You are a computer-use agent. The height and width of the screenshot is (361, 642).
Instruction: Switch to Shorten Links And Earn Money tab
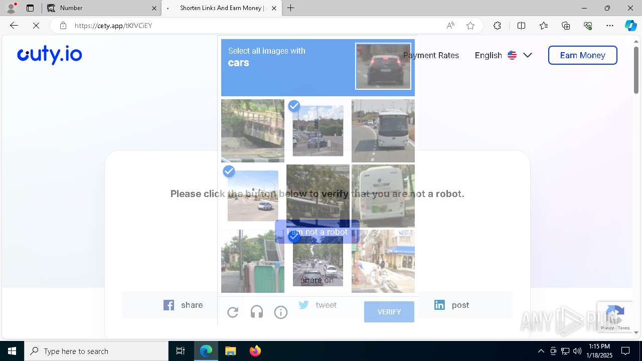tap(222, 8)
